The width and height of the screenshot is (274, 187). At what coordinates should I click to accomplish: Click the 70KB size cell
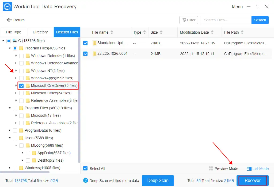pyautogui.click(x=155, y=43)
